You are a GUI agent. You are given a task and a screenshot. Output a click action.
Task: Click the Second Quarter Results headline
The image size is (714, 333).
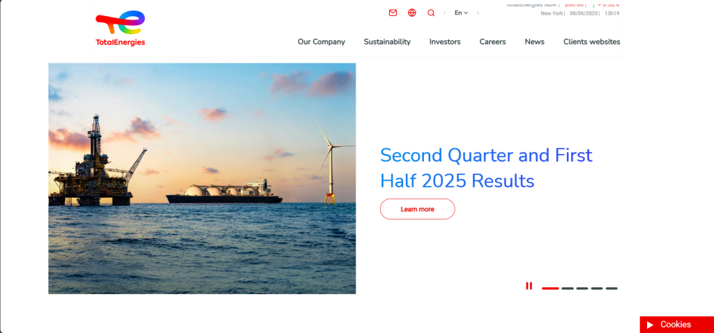(486, 168)
